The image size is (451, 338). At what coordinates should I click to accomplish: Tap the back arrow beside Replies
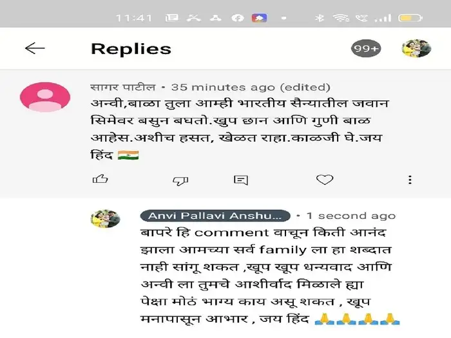[x=35, y=48]
